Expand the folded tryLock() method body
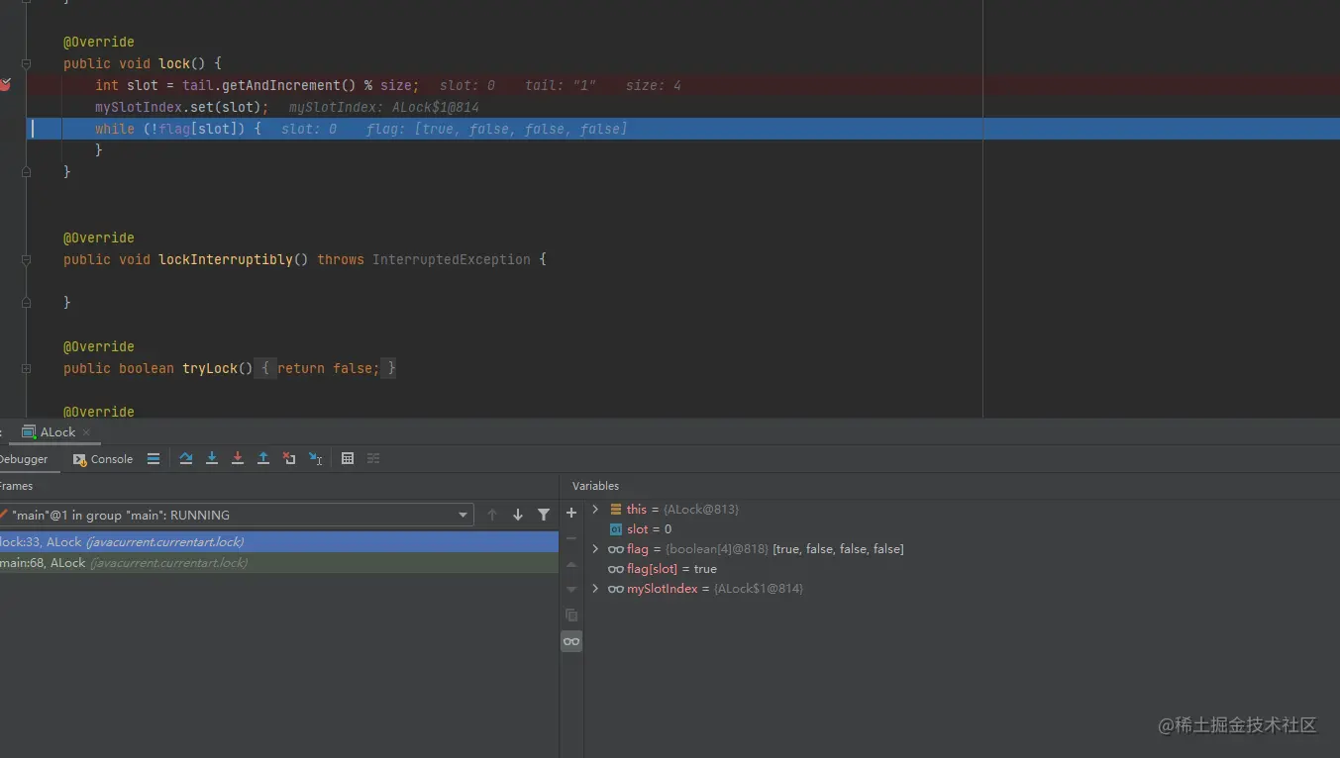Viewport: 1340px width, 758px height. pyautogui.click(x=27, y=368)
